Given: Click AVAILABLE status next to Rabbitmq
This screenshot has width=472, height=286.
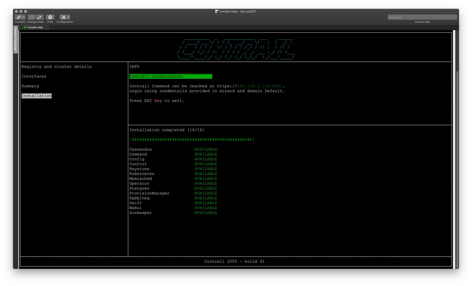Looking at the screenshot, I should 206,198.
